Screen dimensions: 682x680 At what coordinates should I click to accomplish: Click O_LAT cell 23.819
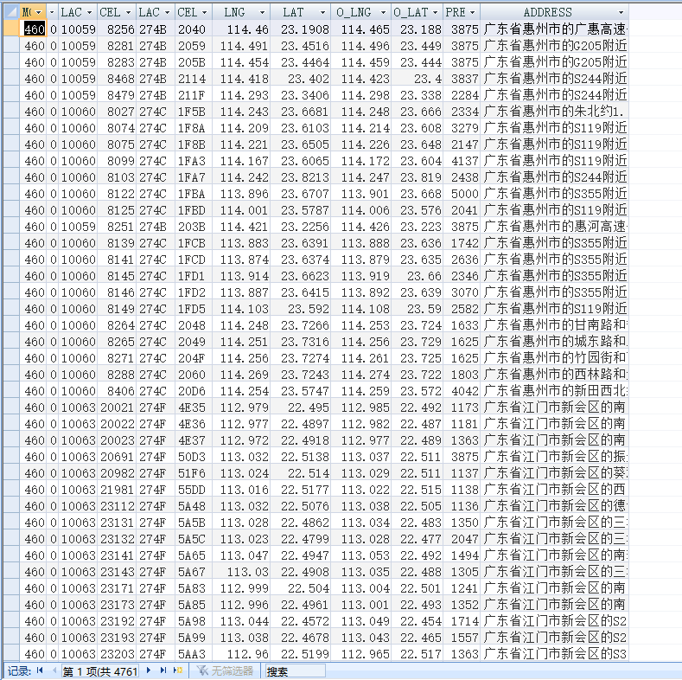point(417,177)
